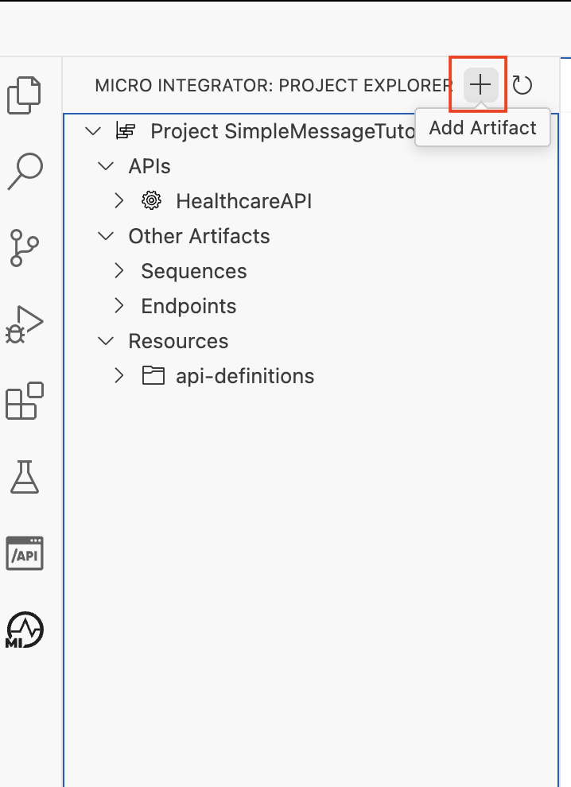Click the refresh icon in Project Explorer header
This screenshot has height=787, width=571.
[x=522, y=85]
